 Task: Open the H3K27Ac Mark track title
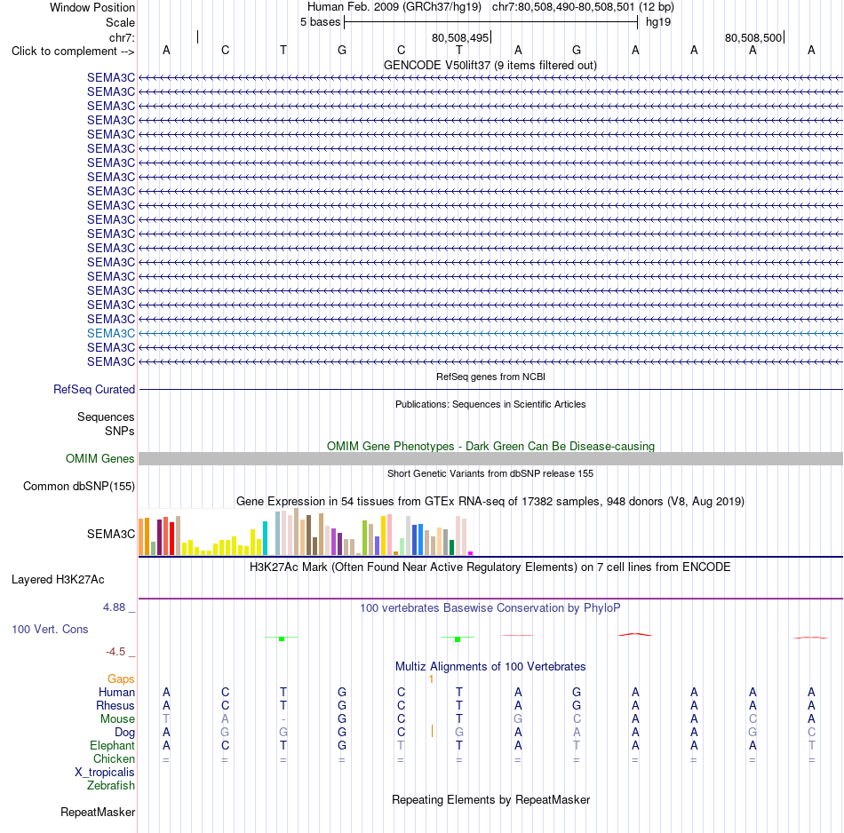[490, 567]
